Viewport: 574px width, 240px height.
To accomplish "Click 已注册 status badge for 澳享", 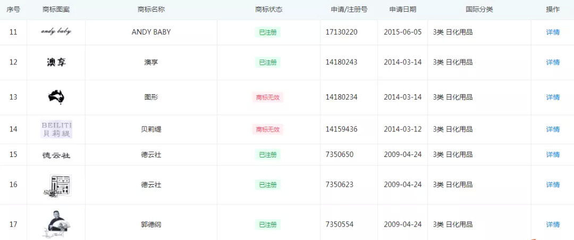I will click(267, 62).
